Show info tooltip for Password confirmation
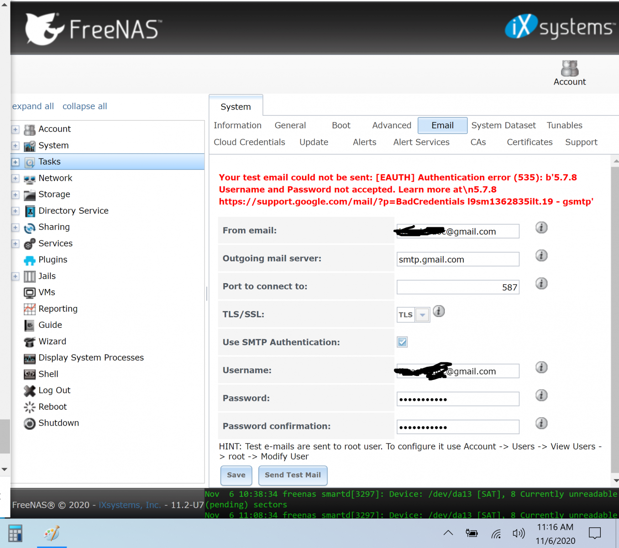619x548 pixels. click(x=541, y=423)
